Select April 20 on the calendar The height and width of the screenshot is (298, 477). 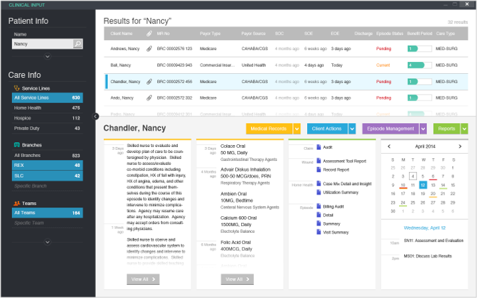pos(433,194)
